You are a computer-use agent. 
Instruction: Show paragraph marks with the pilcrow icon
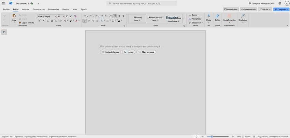pos(123,16)
